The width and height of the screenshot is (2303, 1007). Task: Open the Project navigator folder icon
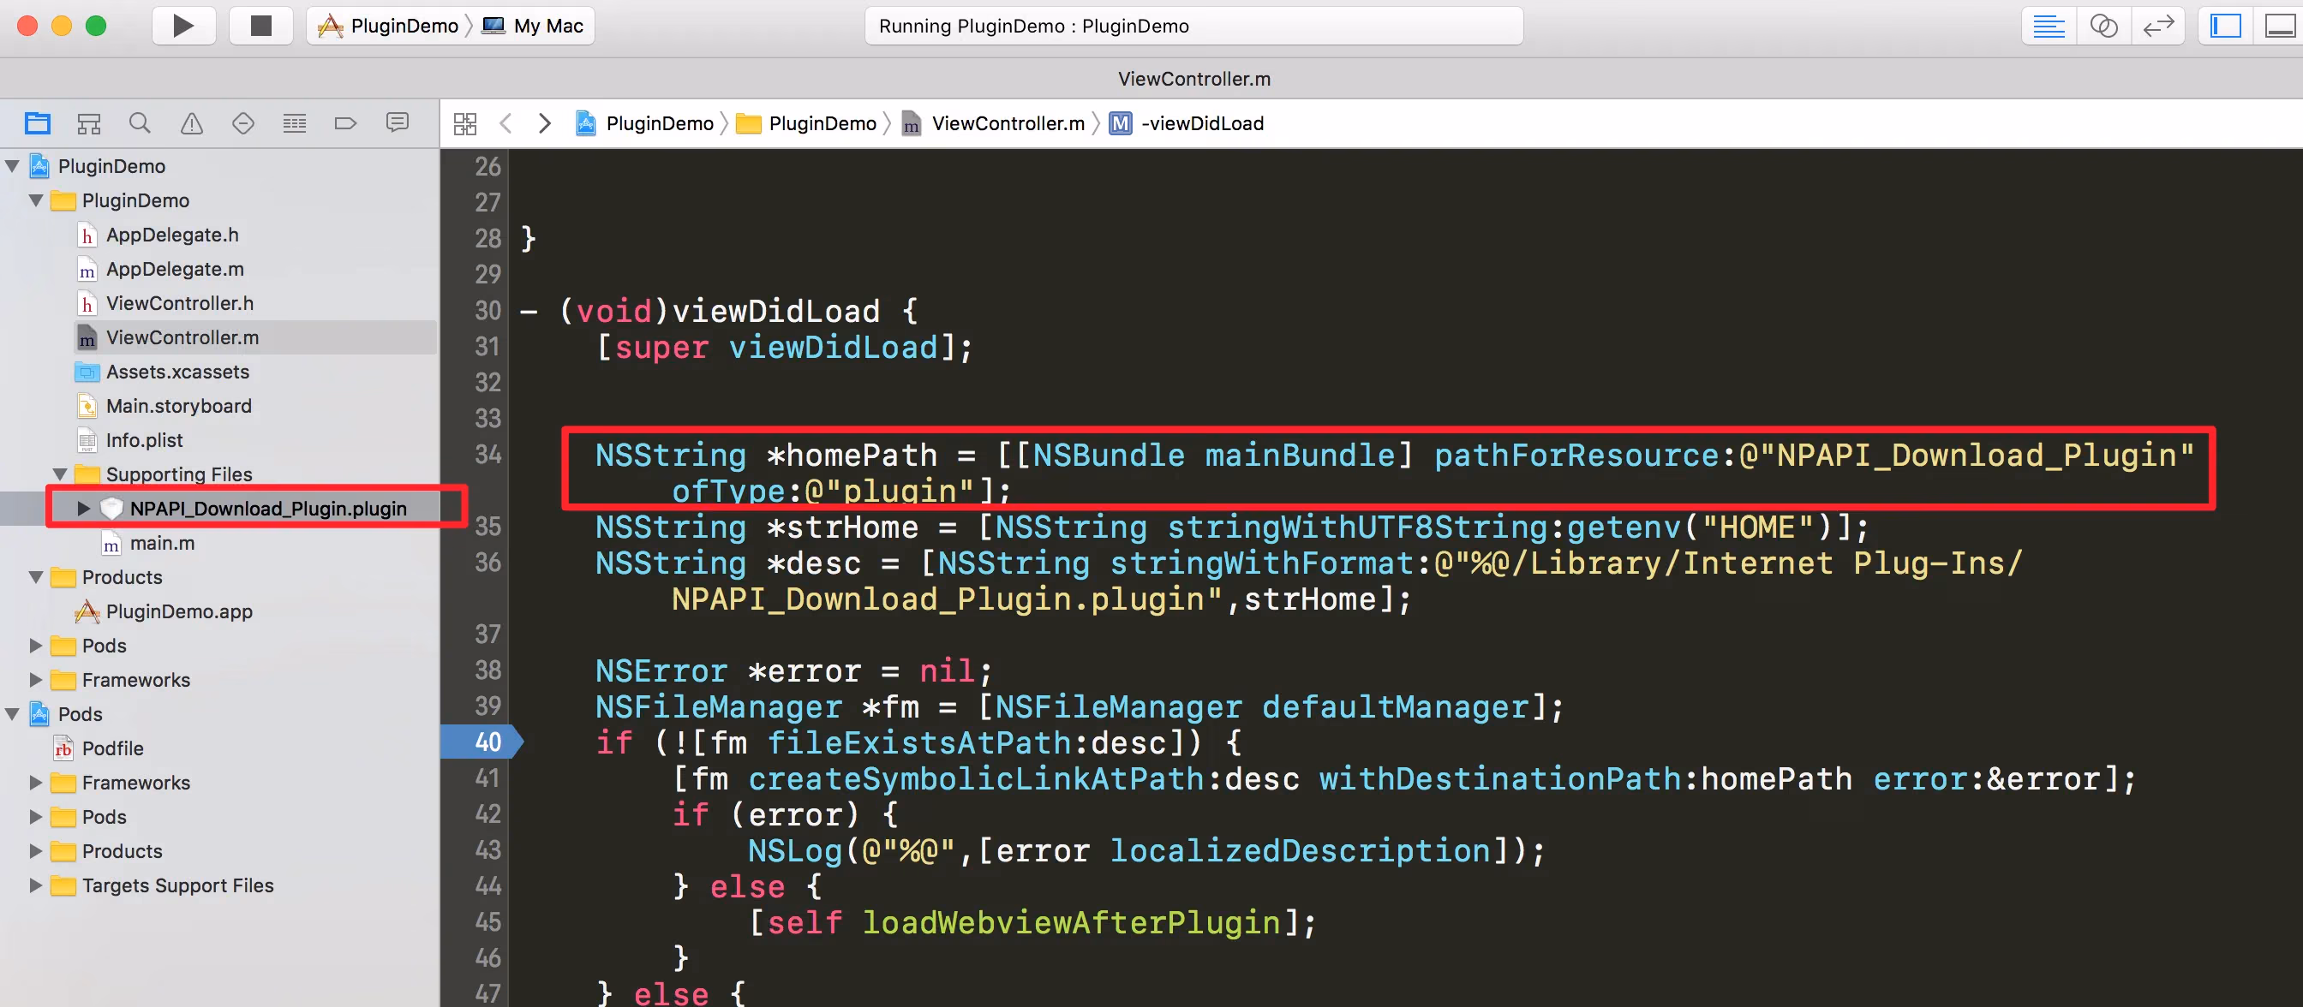click(38, 123)
